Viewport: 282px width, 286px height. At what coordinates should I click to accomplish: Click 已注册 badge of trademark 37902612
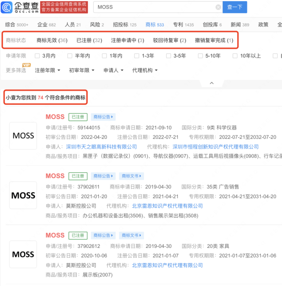pyautogui.click(x=78, y=235)
